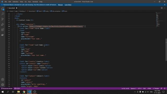The image size is (167, 94).
Task: Click the Restricted Mode status bar item
Action: coord(7,89)
